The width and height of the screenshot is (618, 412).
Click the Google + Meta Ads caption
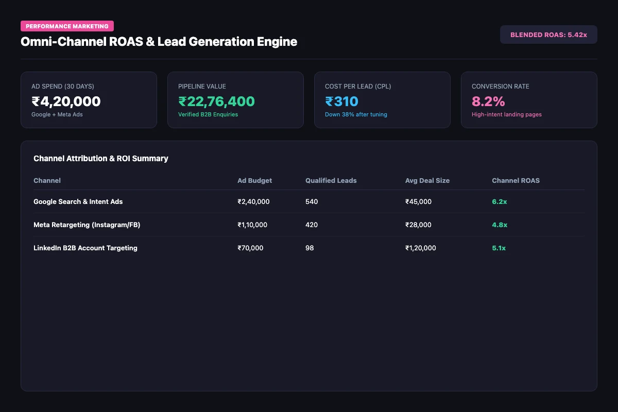pos(57,114)
